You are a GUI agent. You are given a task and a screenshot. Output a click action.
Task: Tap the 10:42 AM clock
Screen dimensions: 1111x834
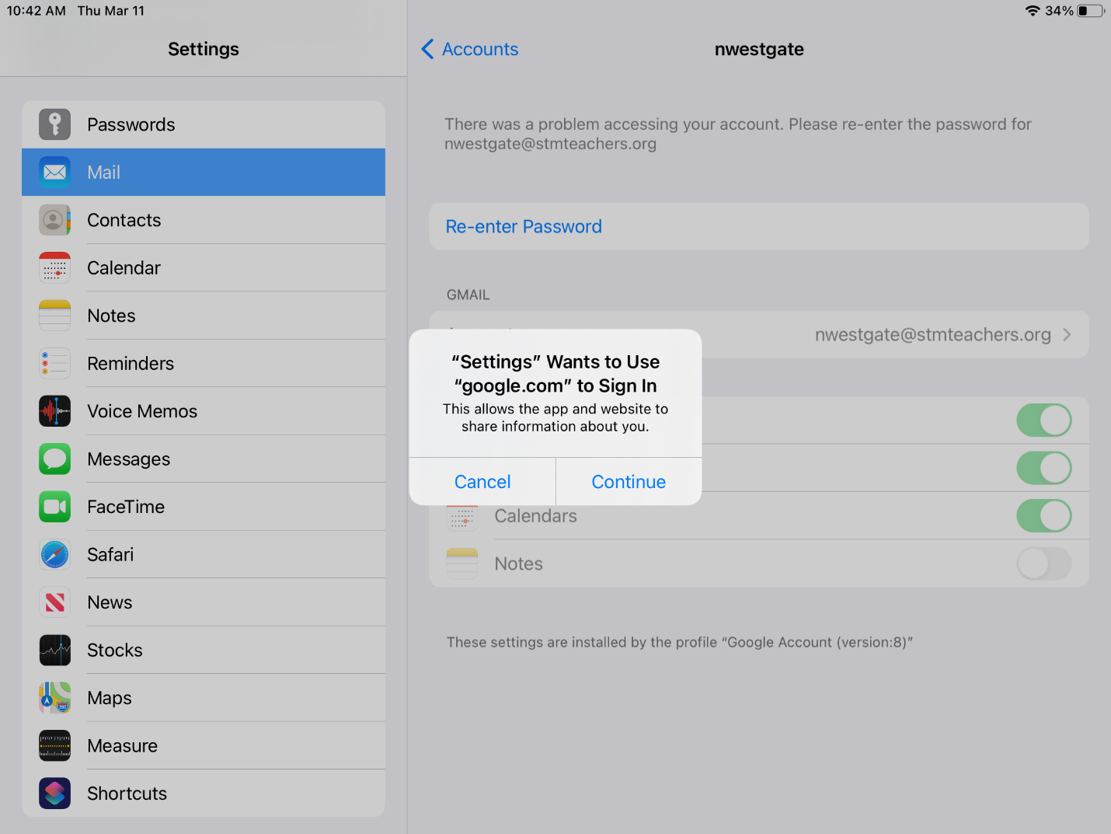[x=37, y=11]
